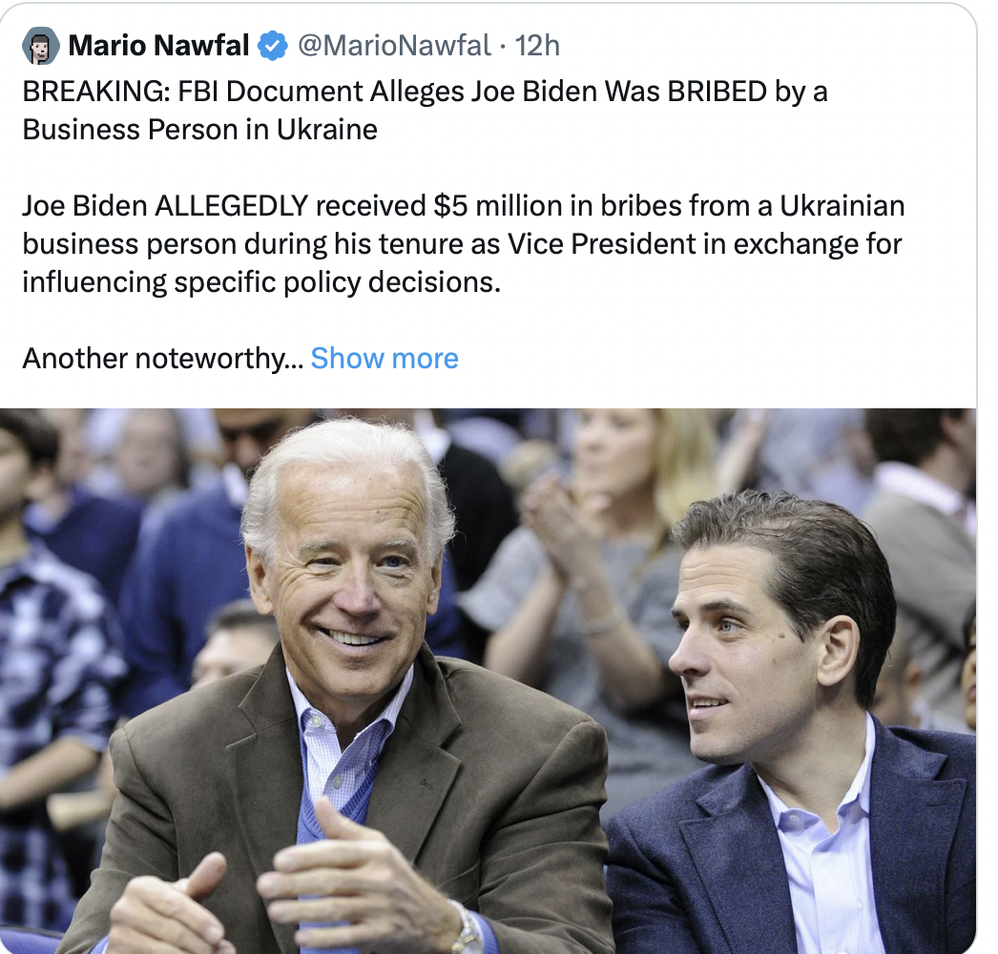Click the "BREAKING: FBI Document" headline line
This screenshot has width=998, height=954.
pyautogui.click(x=425, y=92)
